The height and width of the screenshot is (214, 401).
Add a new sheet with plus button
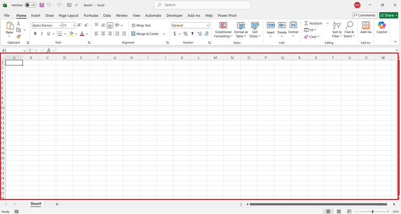[x=57, y=204]
